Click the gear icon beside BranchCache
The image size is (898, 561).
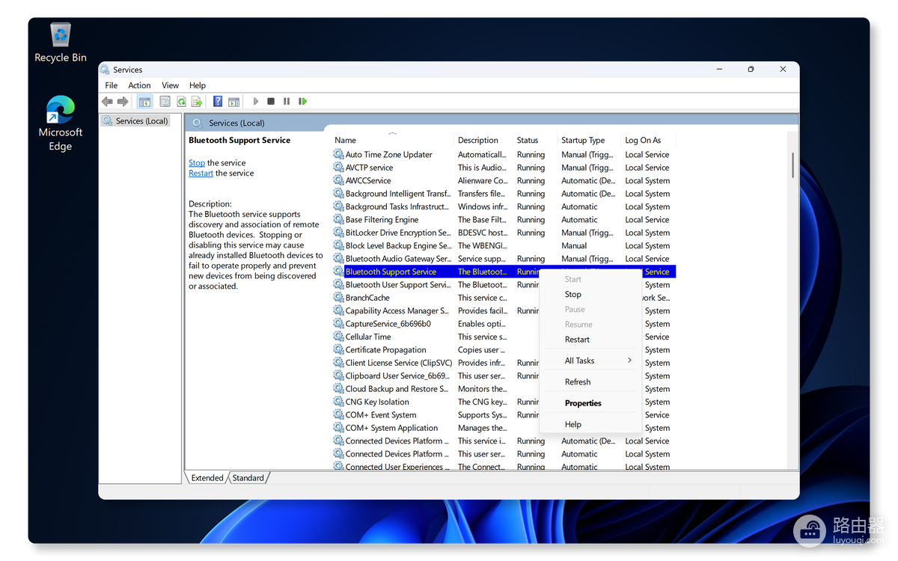[x=338, y=298]
